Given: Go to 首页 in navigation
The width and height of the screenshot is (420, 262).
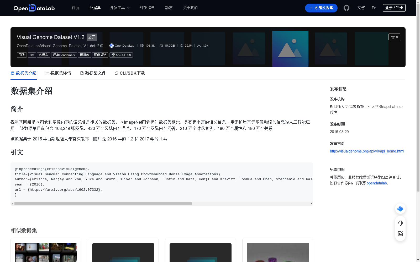Looking at the screenshot, I should (x=75, y=8).
